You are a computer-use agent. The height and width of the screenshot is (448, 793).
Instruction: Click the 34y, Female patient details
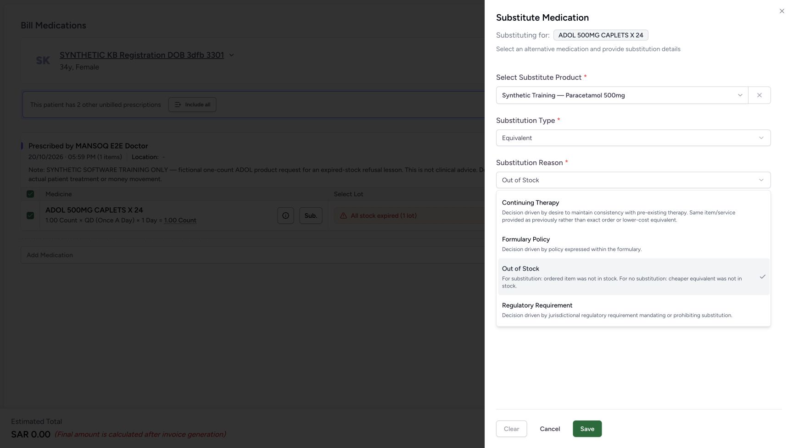point(79,67)
